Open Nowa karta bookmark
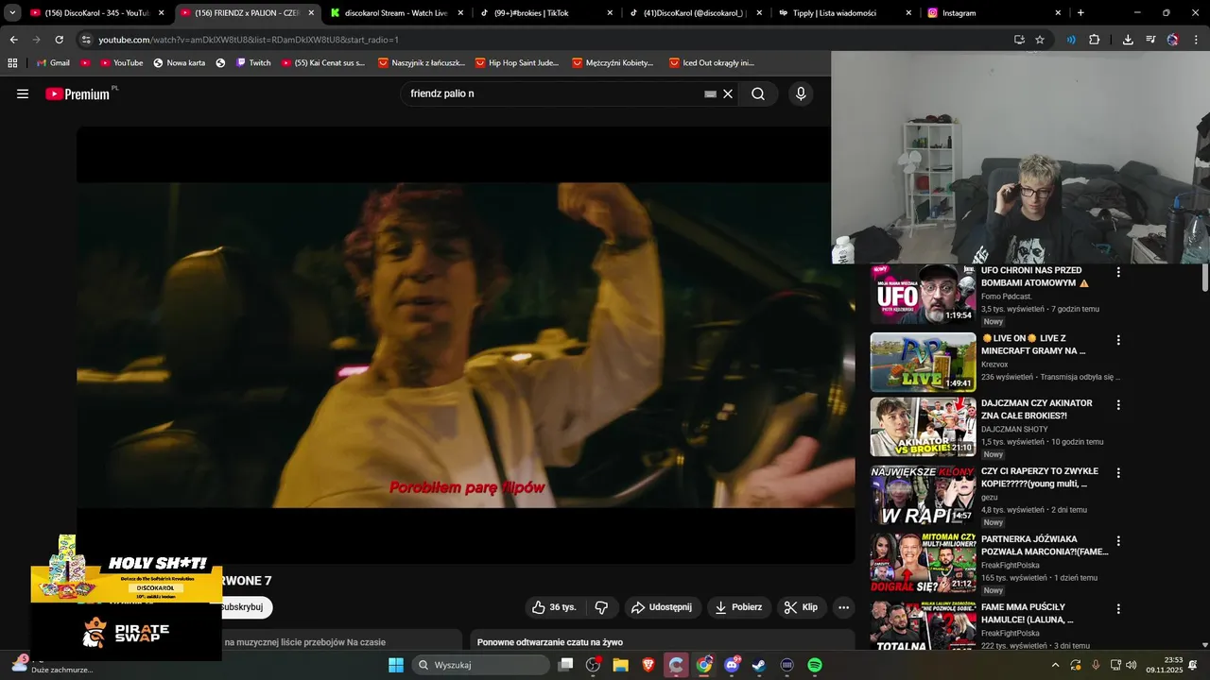This screenshot has height=680, width=1210. (178, 63)
